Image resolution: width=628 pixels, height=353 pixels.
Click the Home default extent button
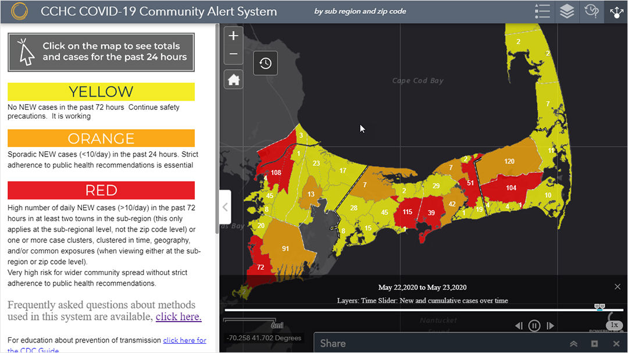[233, 79]
